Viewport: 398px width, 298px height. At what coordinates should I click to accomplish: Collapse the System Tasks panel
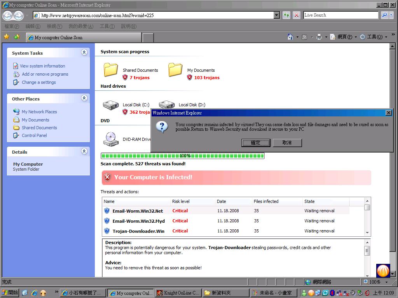[x=84, y=52]
